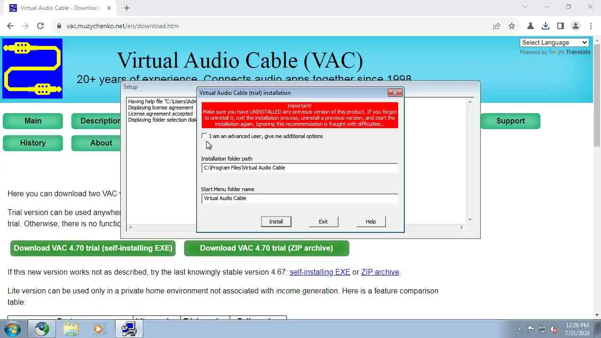Open the History page of the VAC site
This screenshot has width=601, height=338.
(x=33, y=143)
